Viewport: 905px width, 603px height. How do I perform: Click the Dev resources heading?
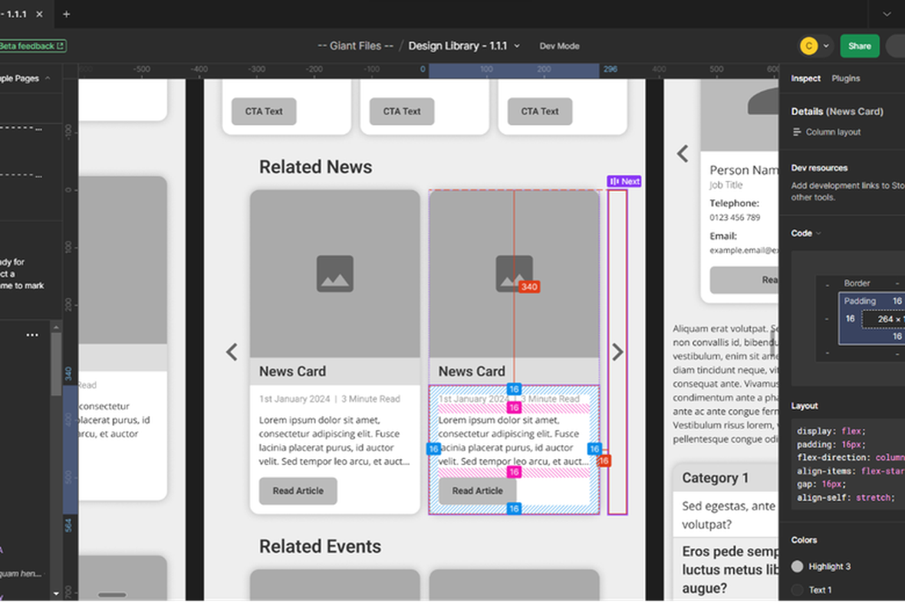tap(819, 169)
